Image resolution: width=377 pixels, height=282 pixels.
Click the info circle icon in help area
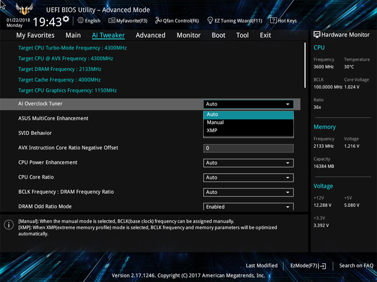pyautogui.click(x=9, y=225)
